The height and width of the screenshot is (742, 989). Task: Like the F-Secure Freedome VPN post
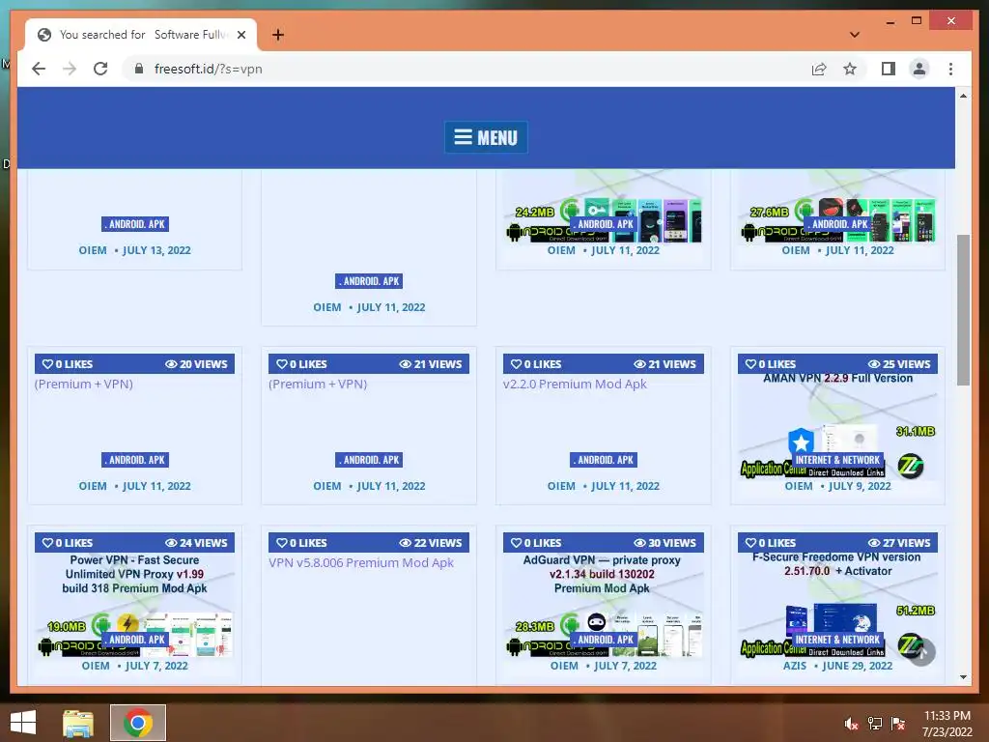(x=770, y=543)
